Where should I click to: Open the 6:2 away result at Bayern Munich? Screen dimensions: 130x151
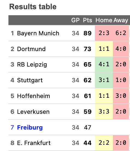[x=121, y=33]
